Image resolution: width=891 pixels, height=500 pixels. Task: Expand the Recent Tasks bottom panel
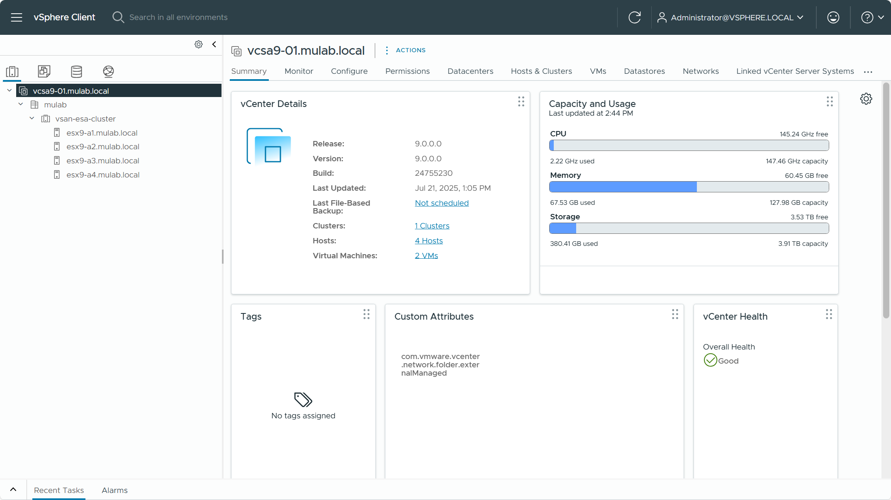pyautogui.click(x=13, y=490)
